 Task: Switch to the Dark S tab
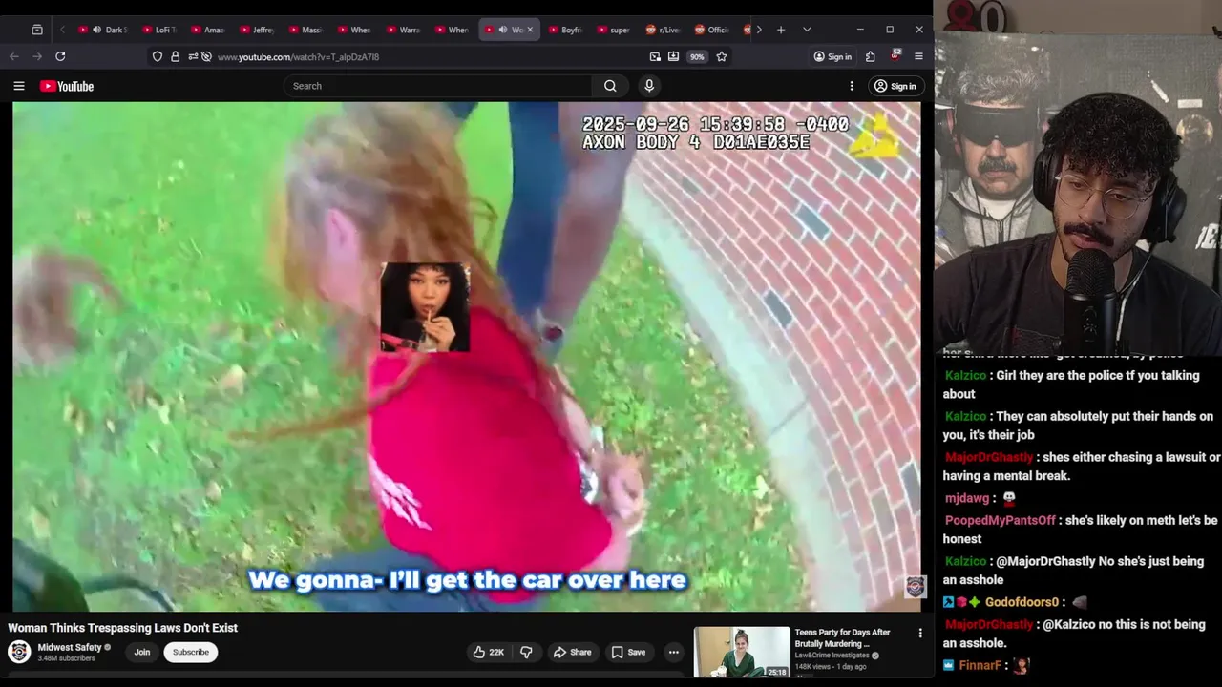(x=103, y=30)
